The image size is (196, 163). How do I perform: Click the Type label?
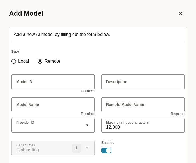coord(15,51)
